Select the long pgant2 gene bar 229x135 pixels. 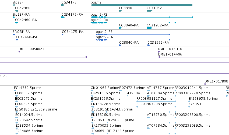(x=142, y=5)
